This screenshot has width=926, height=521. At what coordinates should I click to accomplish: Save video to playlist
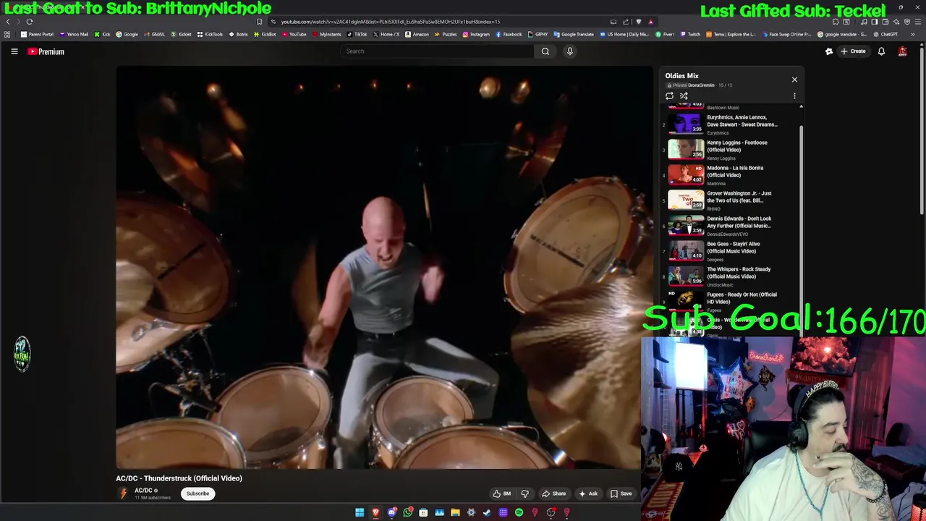coord(621,494)
